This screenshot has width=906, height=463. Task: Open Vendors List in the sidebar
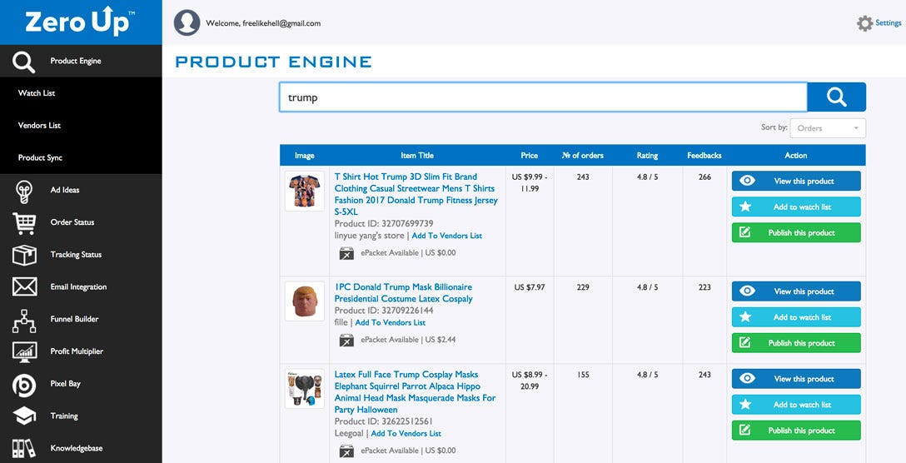pos(39,126)
